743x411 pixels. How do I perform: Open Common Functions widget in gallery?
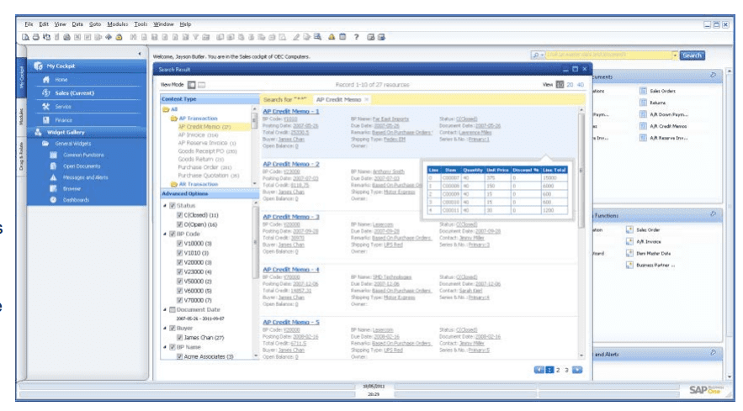(83, 155)
